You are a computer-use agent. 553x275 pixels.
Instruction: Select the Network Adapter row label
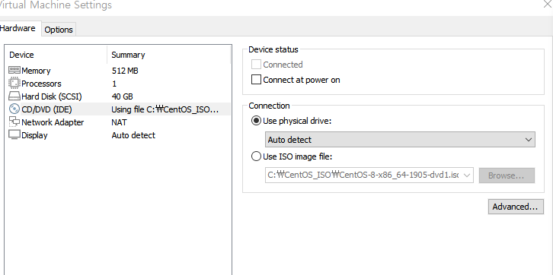(53, 122)
